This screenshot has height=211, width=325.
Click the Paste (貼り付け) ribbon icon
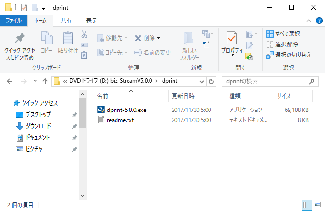coord(68,38)
